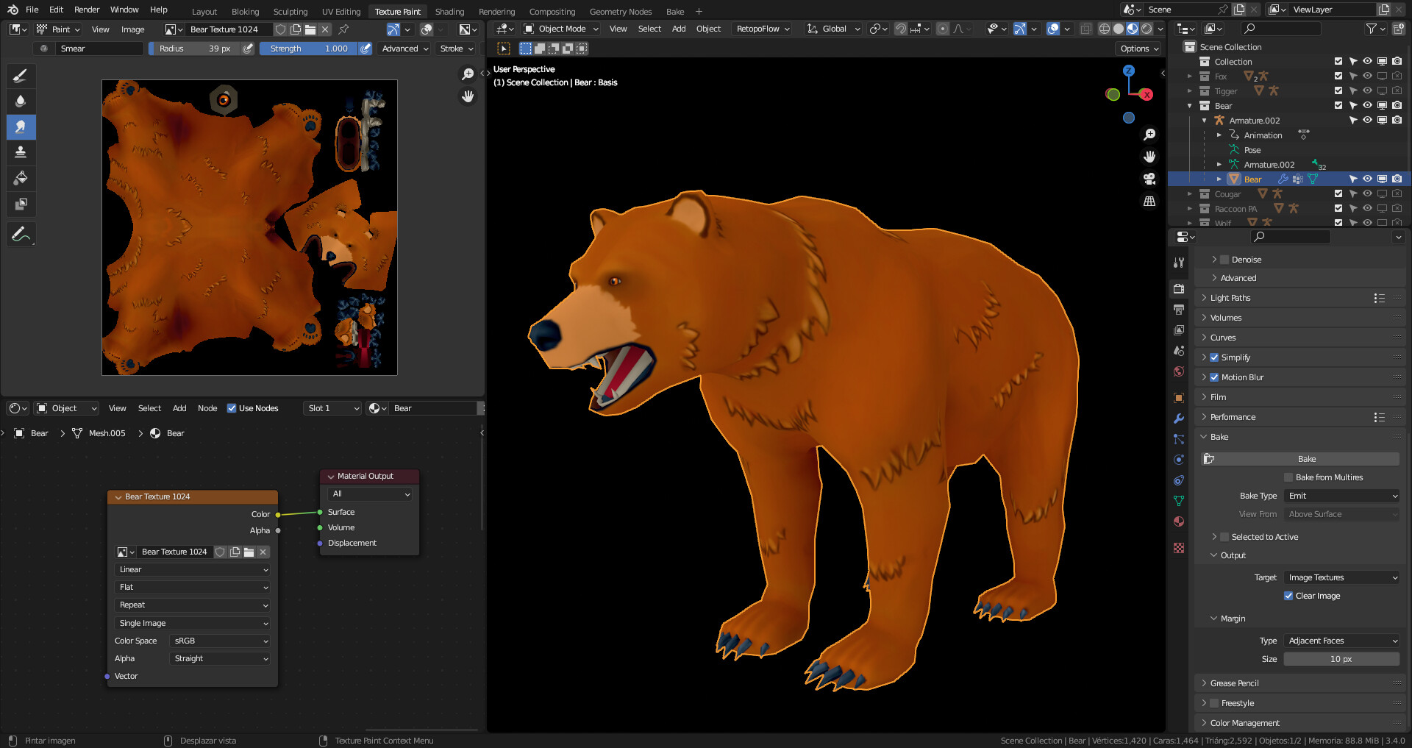Image resolution: width=1412 pixels, height=748 pixels.
Task: Activate the Fill tool
Action: [21, 178]
